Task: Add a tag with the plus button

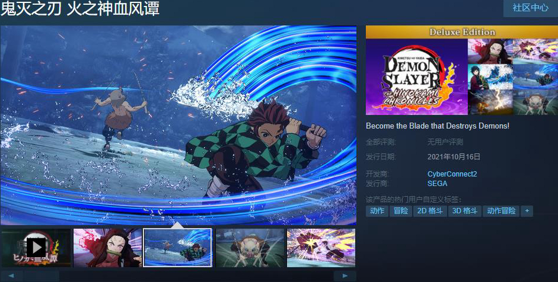Action: coord(527,211)
